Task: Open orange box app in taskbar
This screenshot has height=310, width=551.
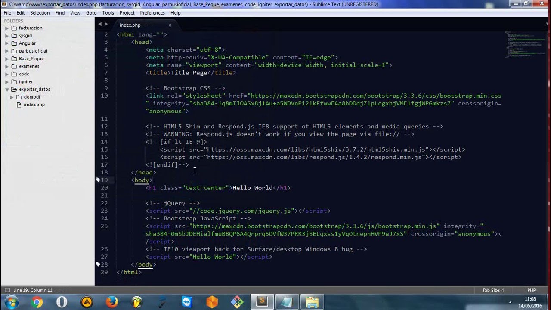Action: pos(212,302)
